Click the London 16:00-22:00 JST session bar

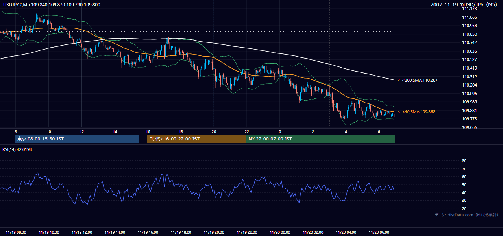[196, 139]
